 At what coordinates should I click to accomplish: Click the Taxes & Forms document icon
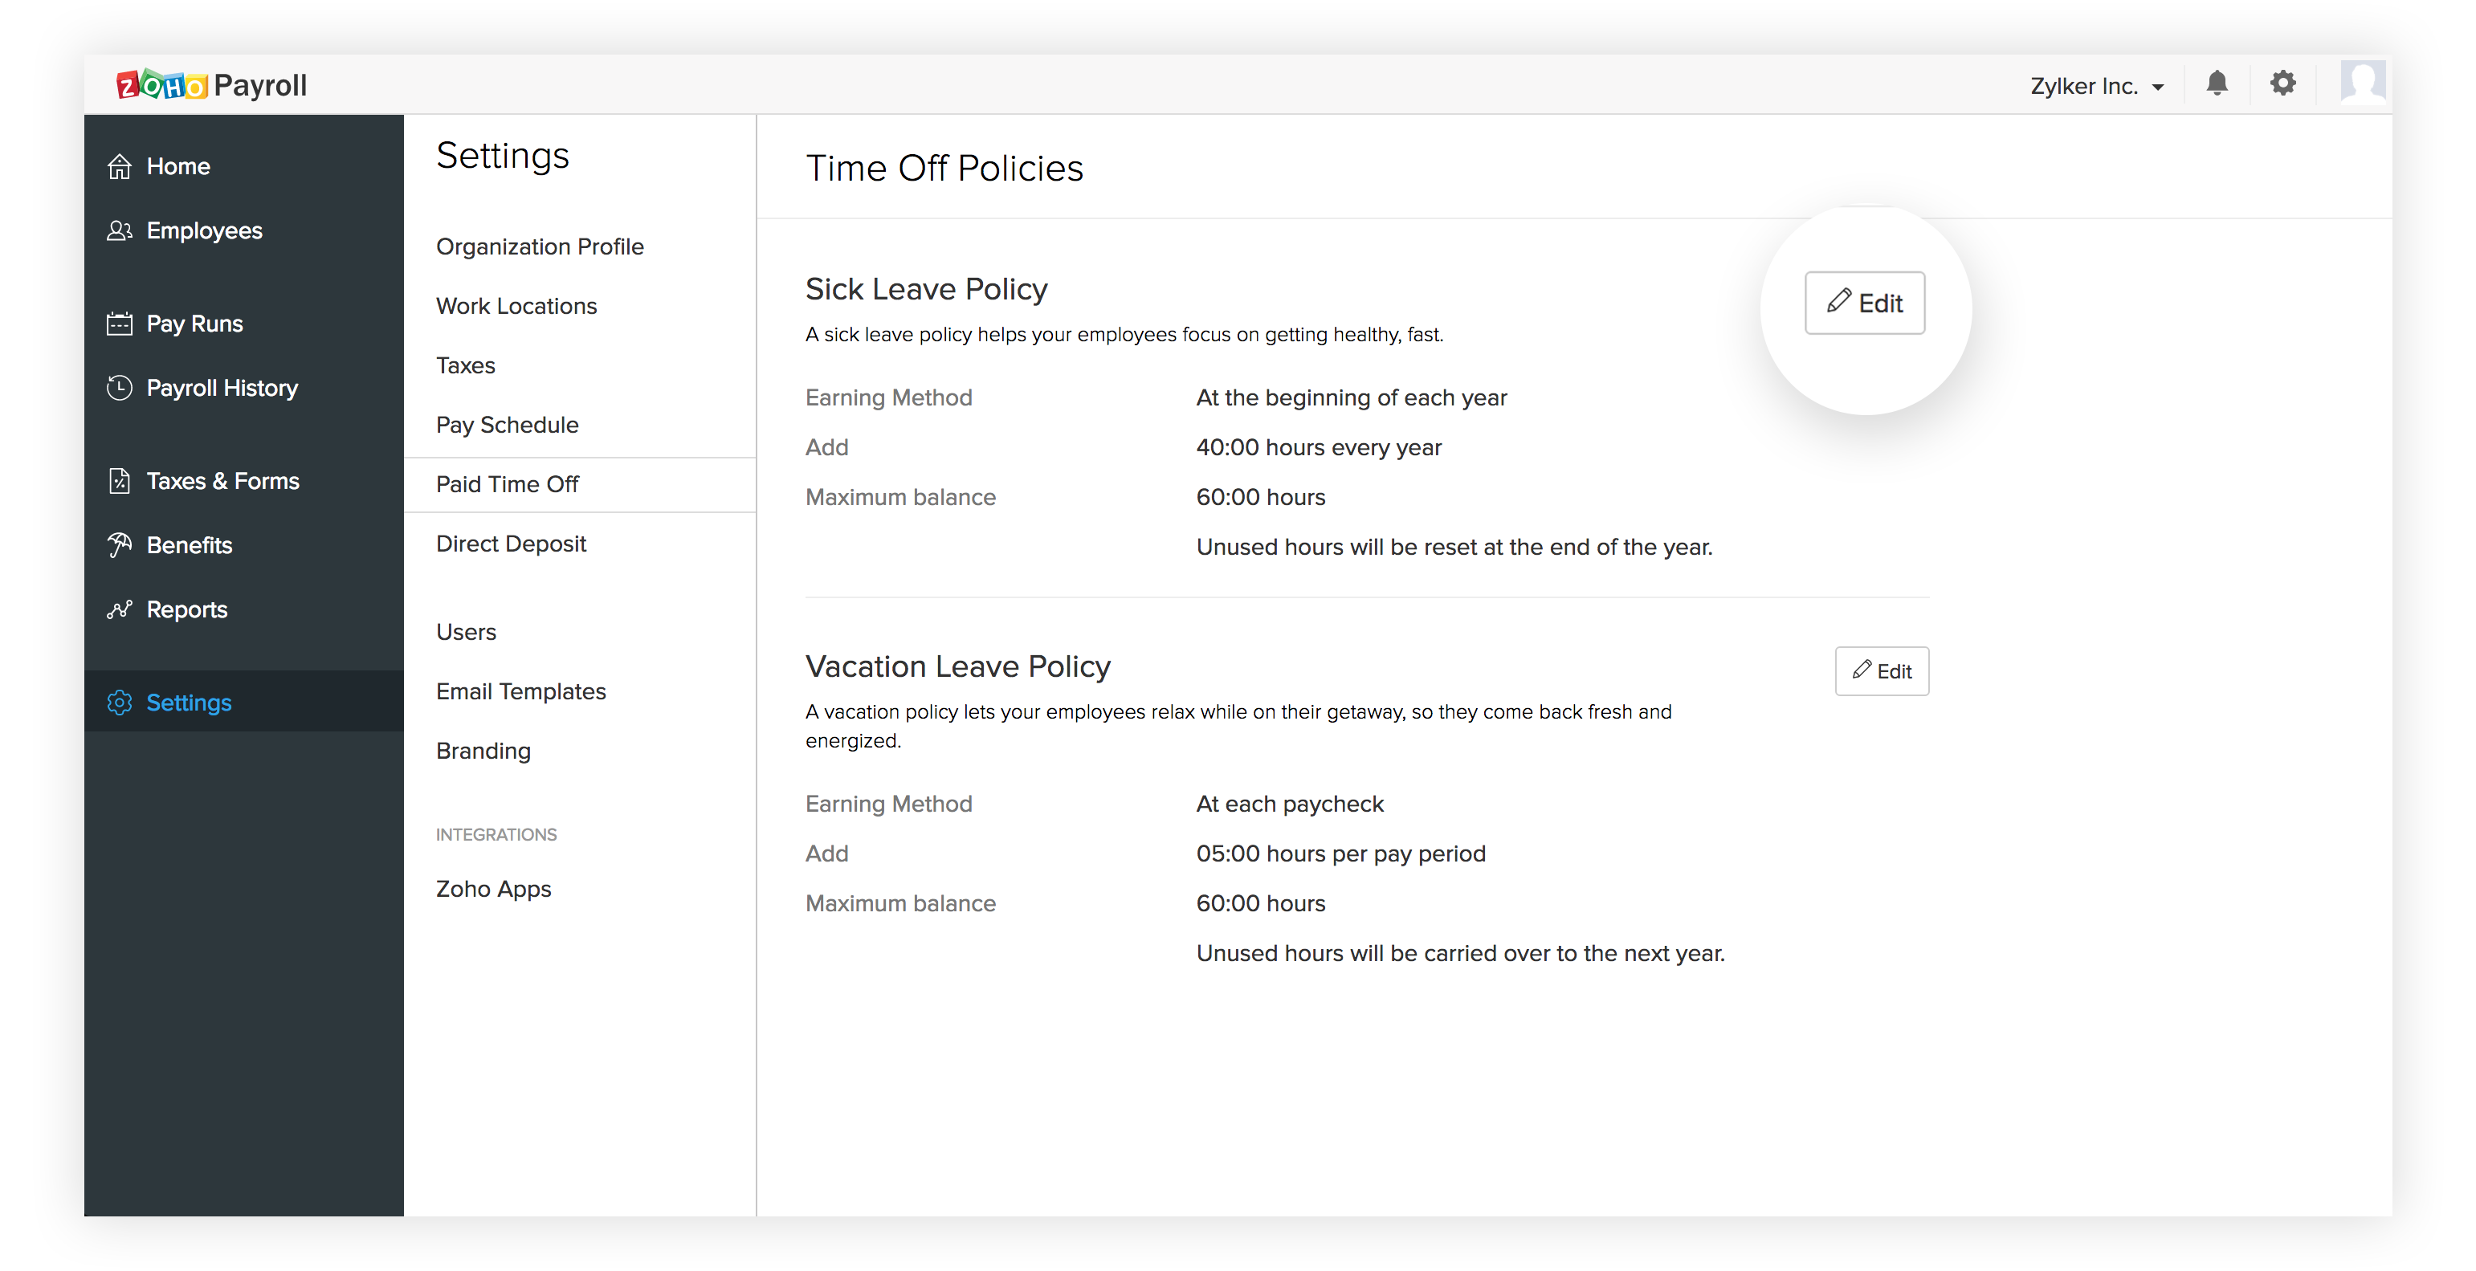(x=119, y=481)
